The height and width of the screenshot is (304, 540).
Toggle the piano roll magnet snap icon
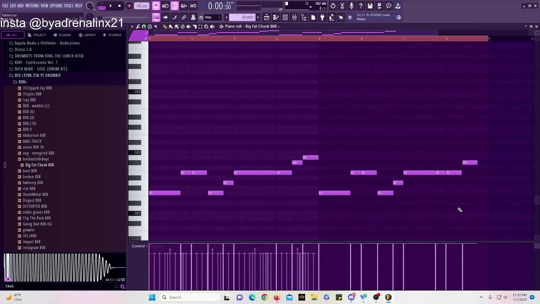tap(144, 27)
